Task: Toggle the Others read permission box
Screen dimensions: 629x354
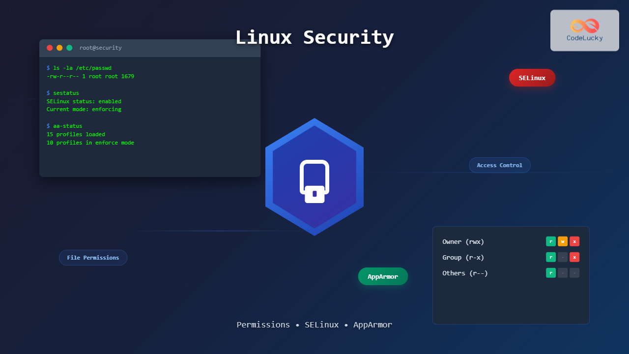Action: (551, 273)
